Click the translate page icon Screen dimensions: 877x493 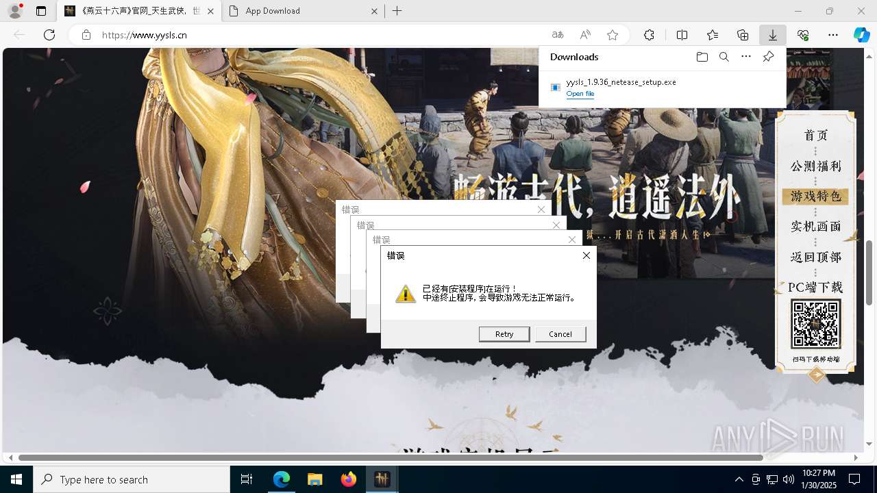coord(558,35)
